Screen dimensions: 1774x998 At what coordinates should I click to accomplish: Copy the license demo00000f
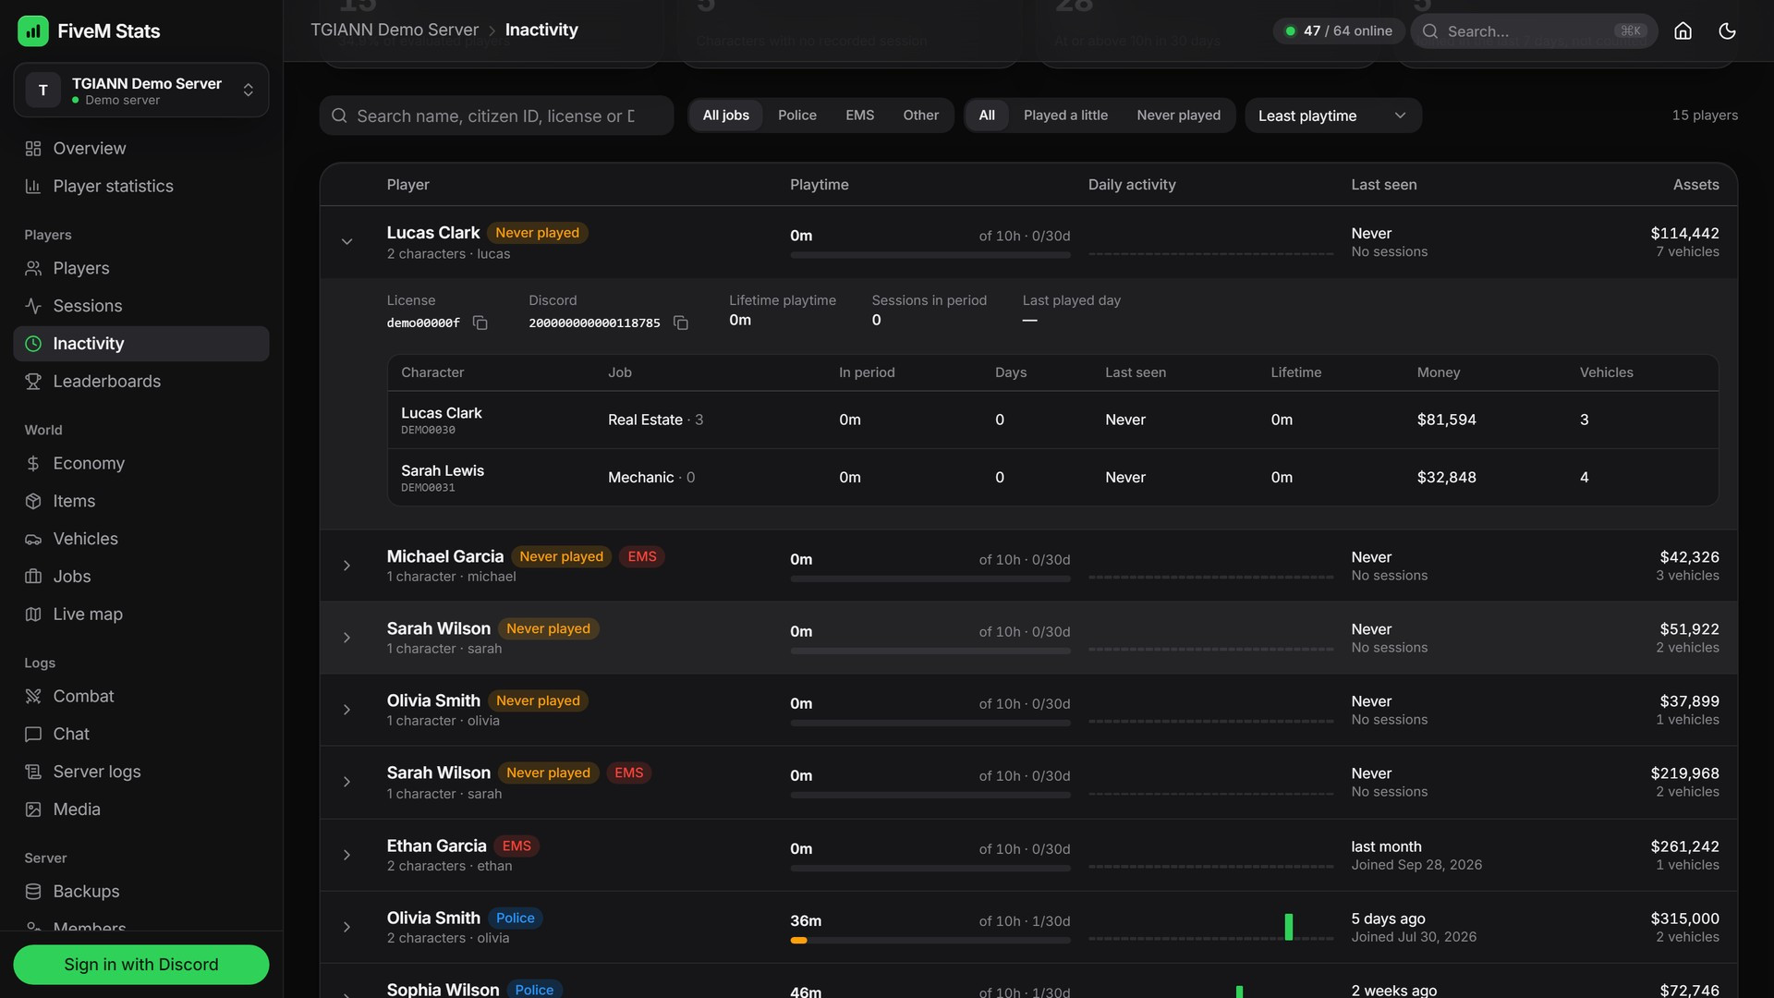pyautogui.click(x=480, y=323)
